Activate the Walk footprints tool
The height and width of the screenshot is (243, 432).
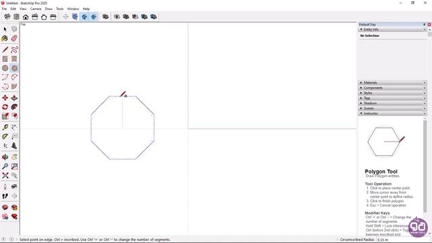(x=5, y=196)
